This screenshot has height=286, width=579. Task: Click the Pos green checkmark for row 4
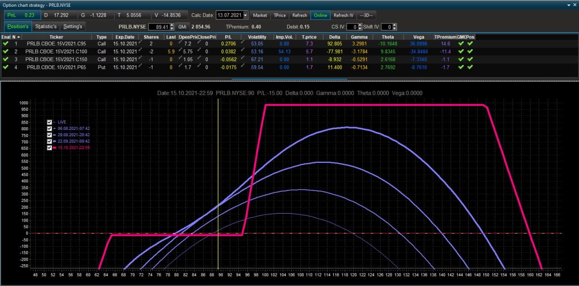pyautogui.click(x=470, y=67)
